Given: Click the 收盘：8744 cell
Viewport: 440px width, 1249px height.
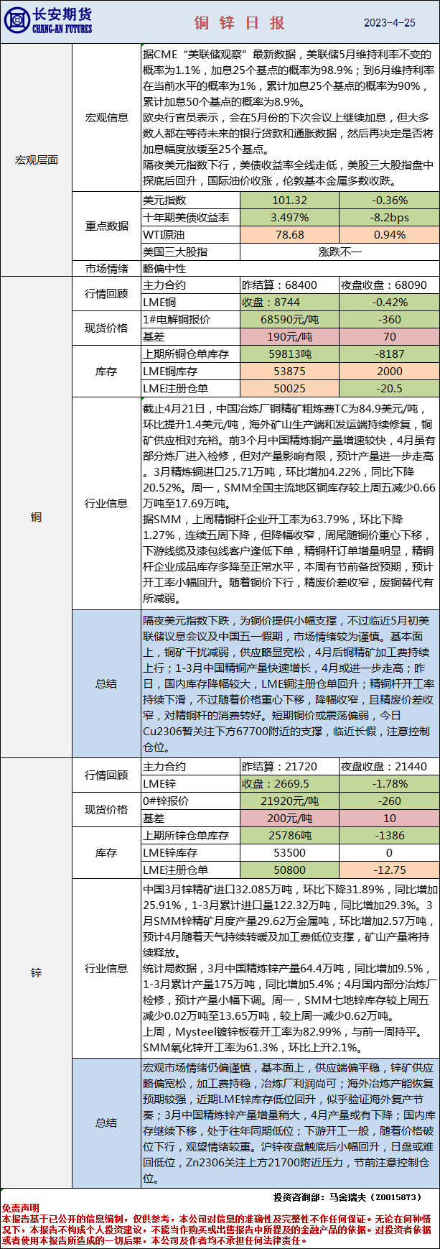Looking at the screenshot, I should (x=289, y=302).
